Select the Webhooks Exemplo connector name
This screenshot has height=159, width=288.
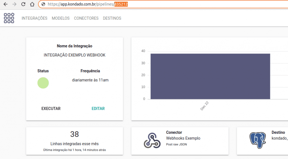183,138
